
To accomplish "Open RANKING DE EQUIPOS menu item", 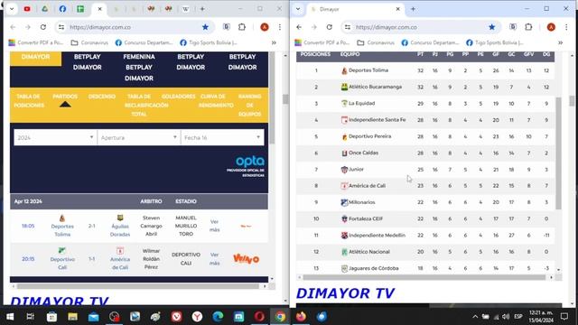I will [249, 106].
